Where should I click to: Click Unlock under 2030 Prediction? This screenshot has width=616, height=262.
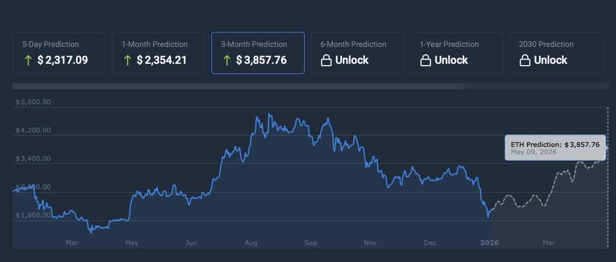pos(551,60)
